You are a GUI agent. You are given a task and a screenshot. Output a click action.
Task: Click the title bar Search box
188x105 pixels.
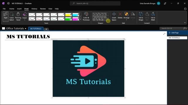point(95,3)
